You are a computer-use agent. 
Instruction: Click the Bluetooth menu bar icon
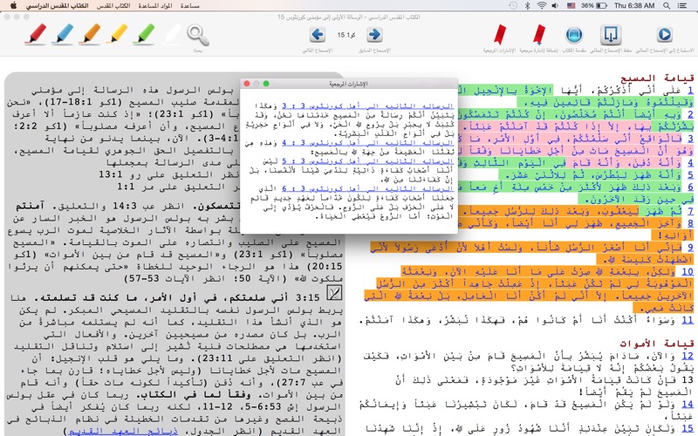528,5
